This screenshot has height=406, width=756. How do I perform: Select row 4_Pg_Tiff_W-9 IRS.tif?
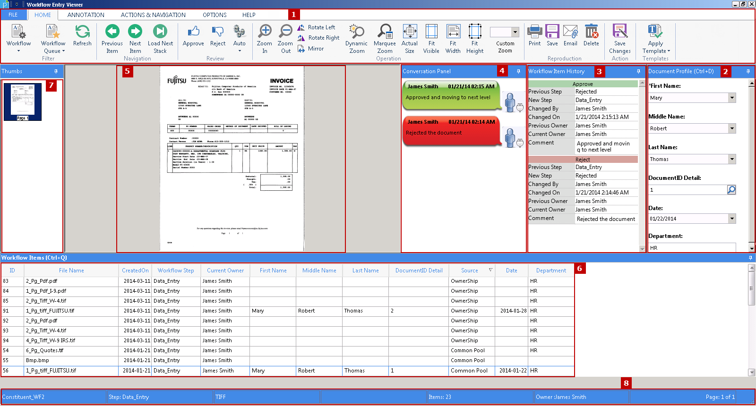pyautogui.click(x=288, y=340)
